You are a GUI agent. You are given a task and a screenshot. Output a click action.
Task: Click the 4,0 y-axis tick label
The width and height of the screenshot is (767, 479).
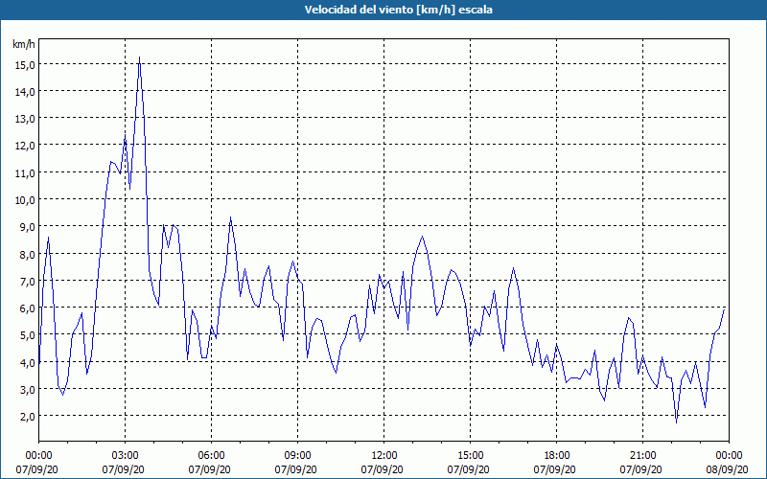[x=28, y=362]
